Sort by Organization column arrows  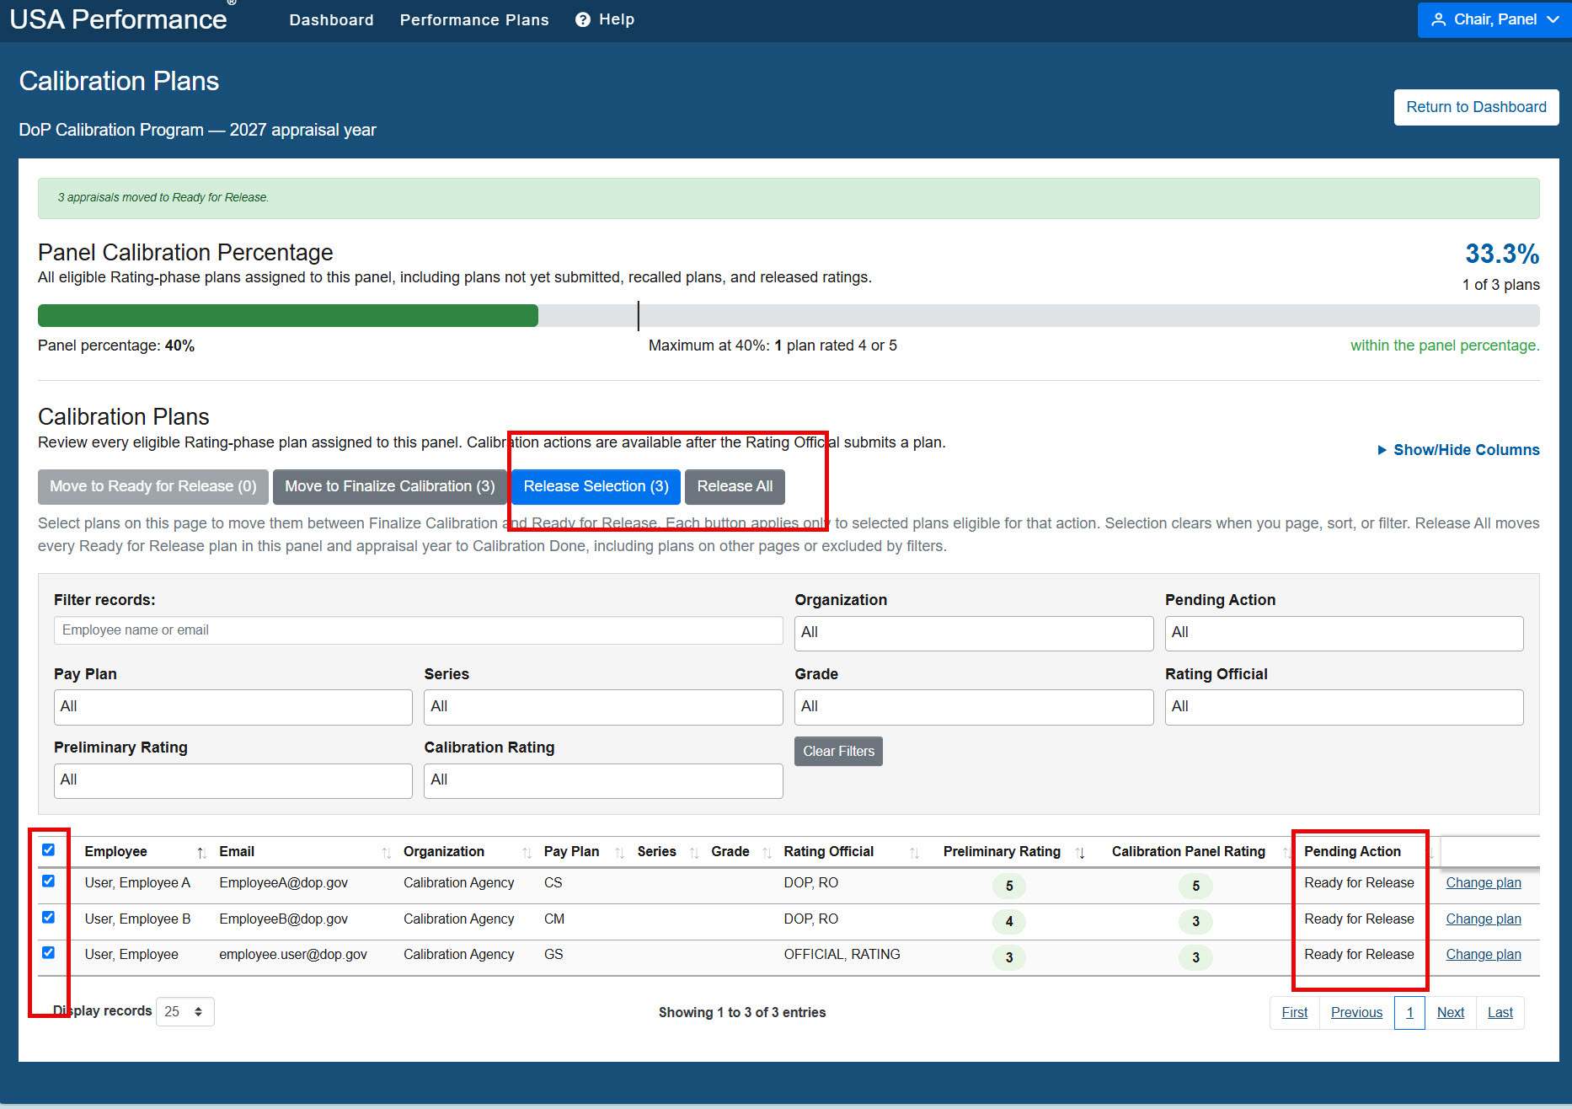tap(527, 853)
